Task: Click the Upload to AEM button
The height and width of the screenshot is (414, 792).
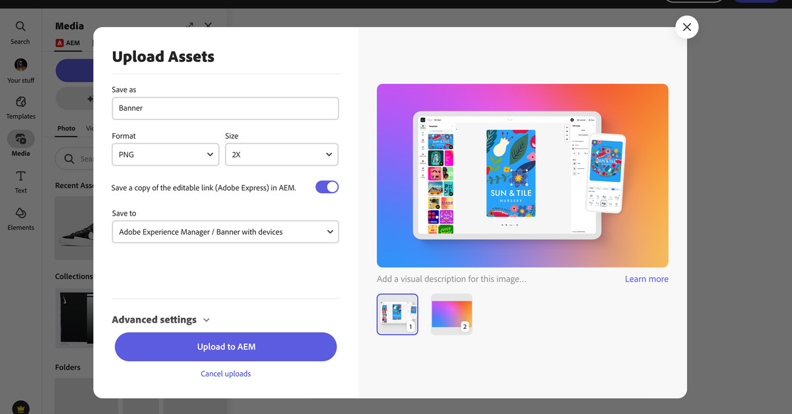Action: point(226,347)
